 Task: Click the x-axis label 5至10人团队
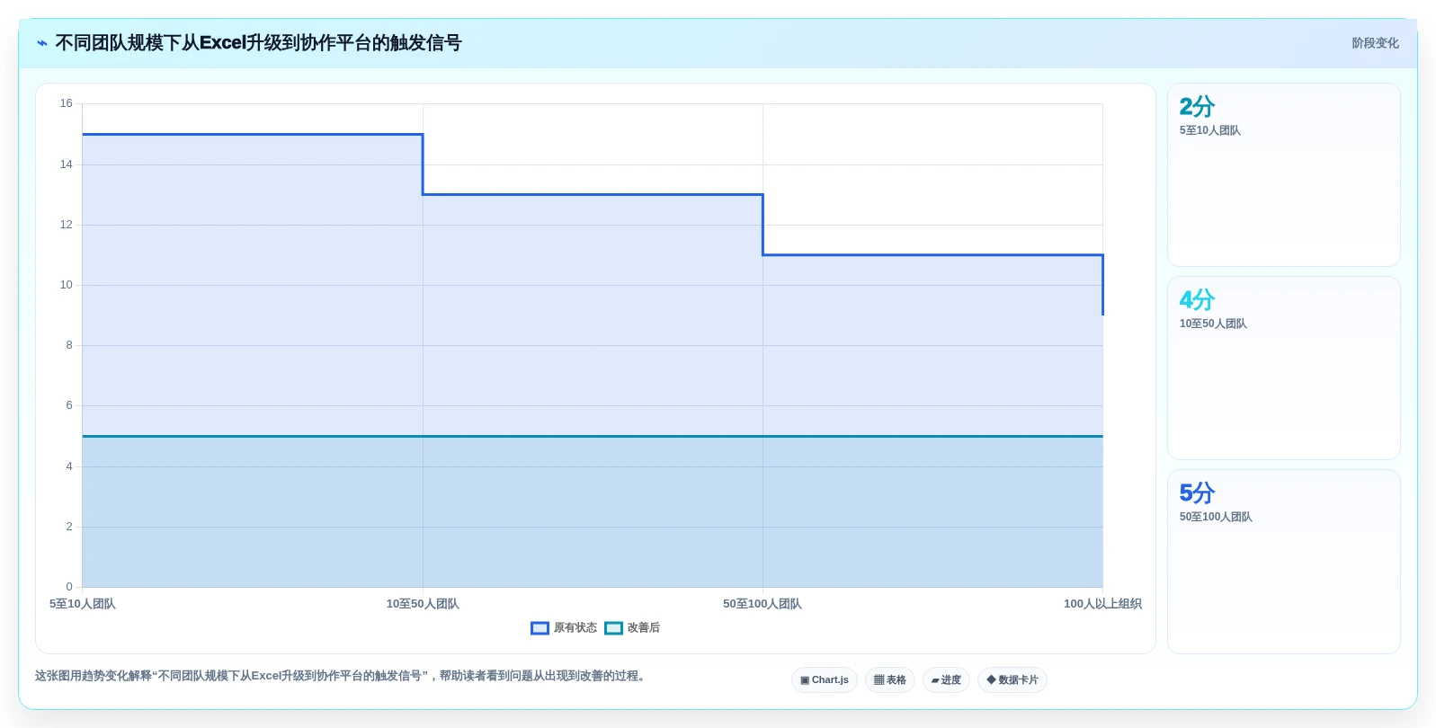point(83,604)
